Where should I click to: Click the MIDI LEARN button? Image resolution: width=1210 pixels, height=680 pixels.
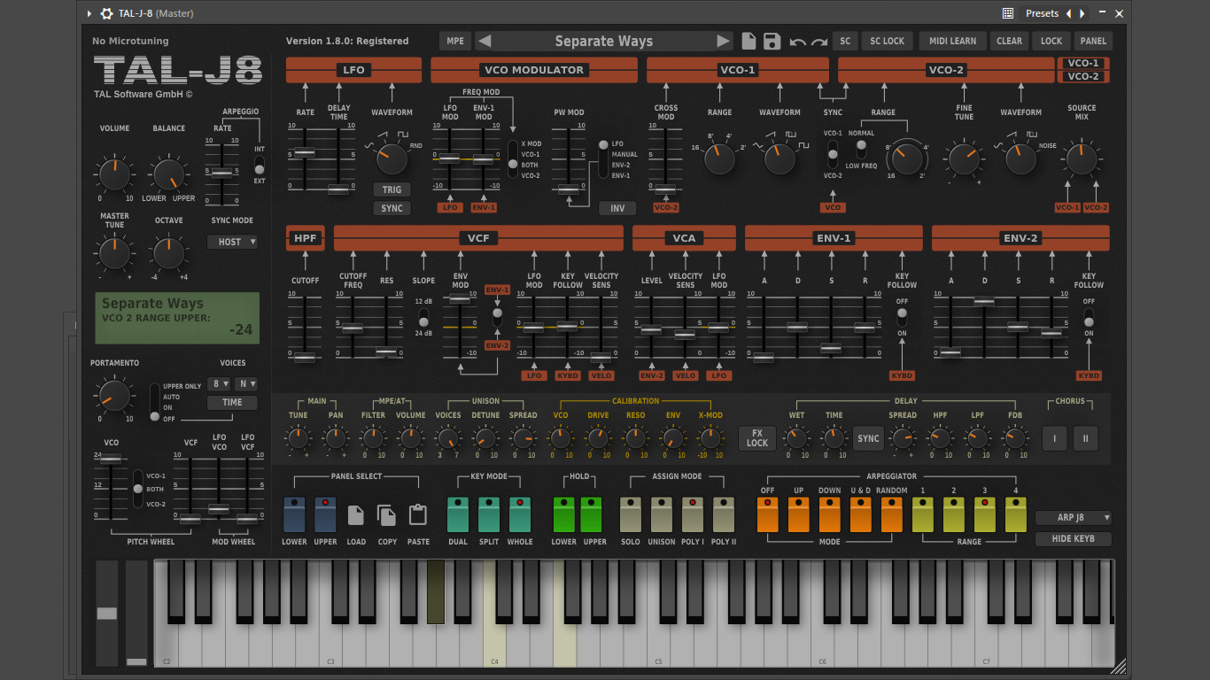click(952, 41)
